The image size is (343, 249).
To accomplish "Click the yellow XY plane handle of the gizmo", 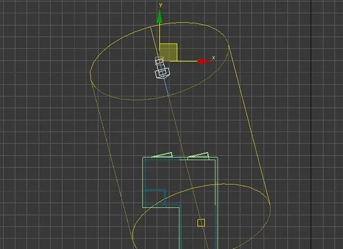I will [x=168, y=53].
